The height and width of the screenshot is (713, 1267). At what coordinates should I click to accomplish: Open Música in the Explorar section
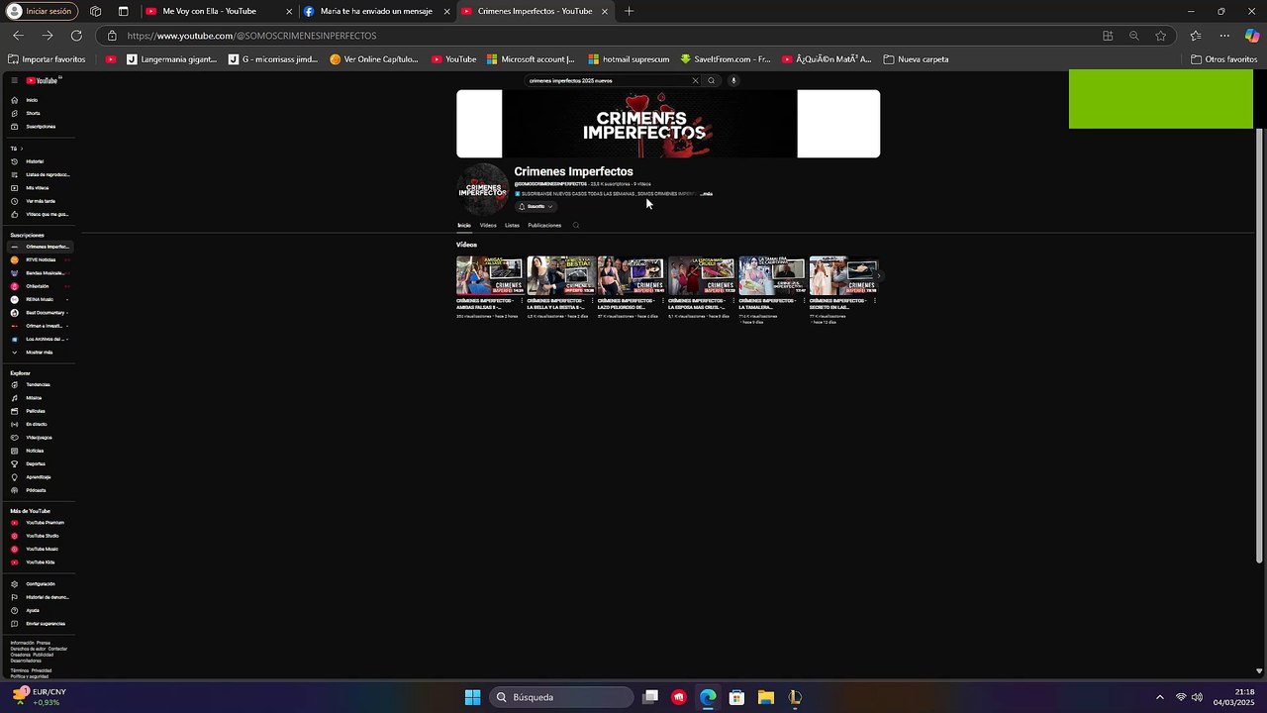tap(34, 398)
